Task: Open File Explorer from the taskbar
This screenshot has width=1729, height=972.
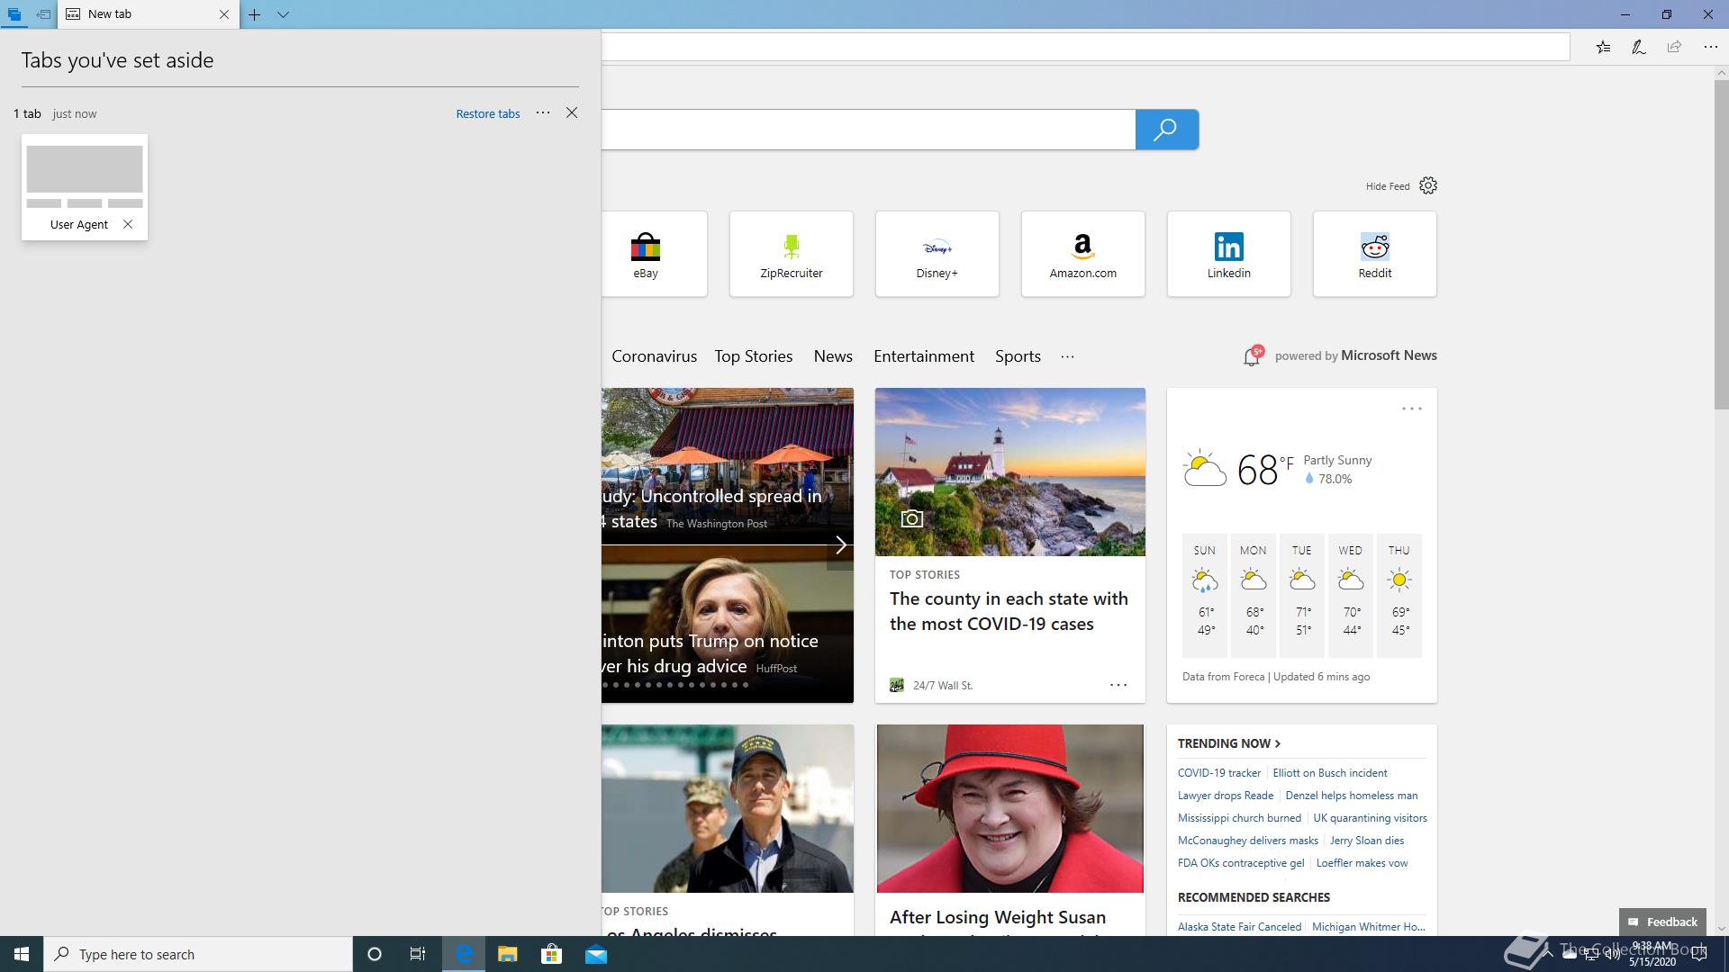Action: pyautogui.click(x=508, y=954)
